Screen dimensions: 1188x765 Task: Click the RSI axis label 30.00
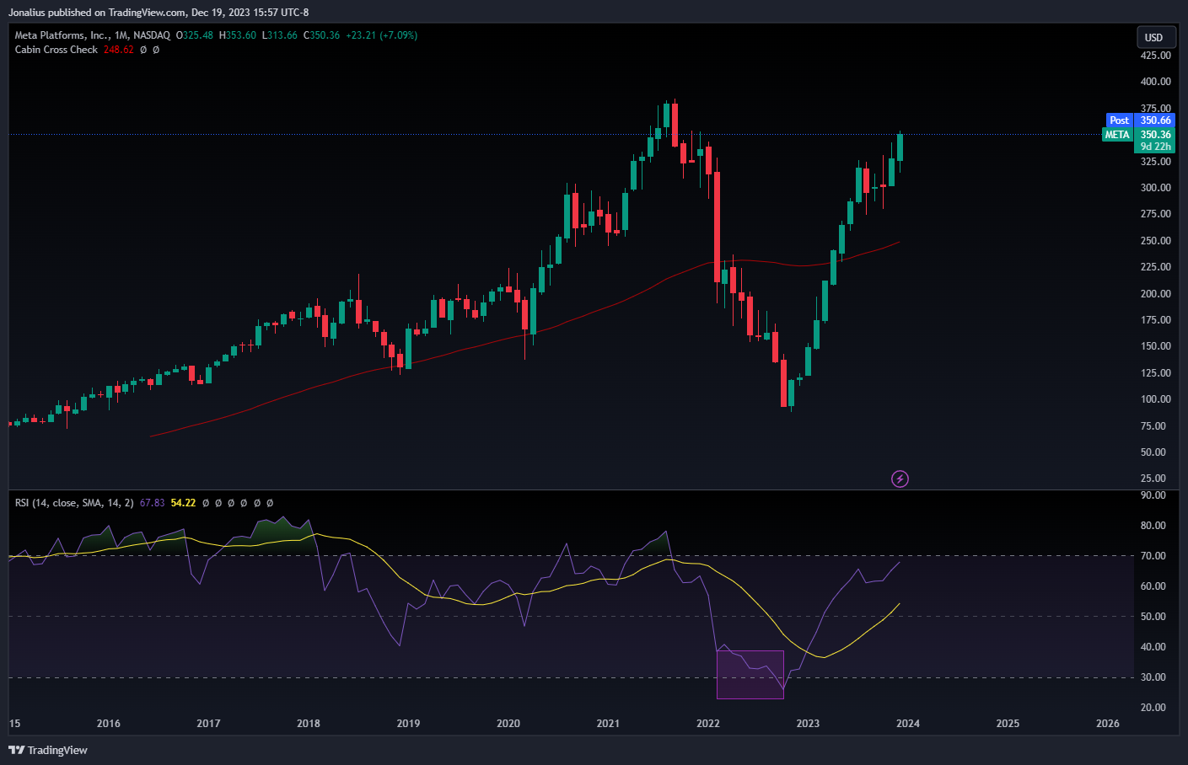1153,677
